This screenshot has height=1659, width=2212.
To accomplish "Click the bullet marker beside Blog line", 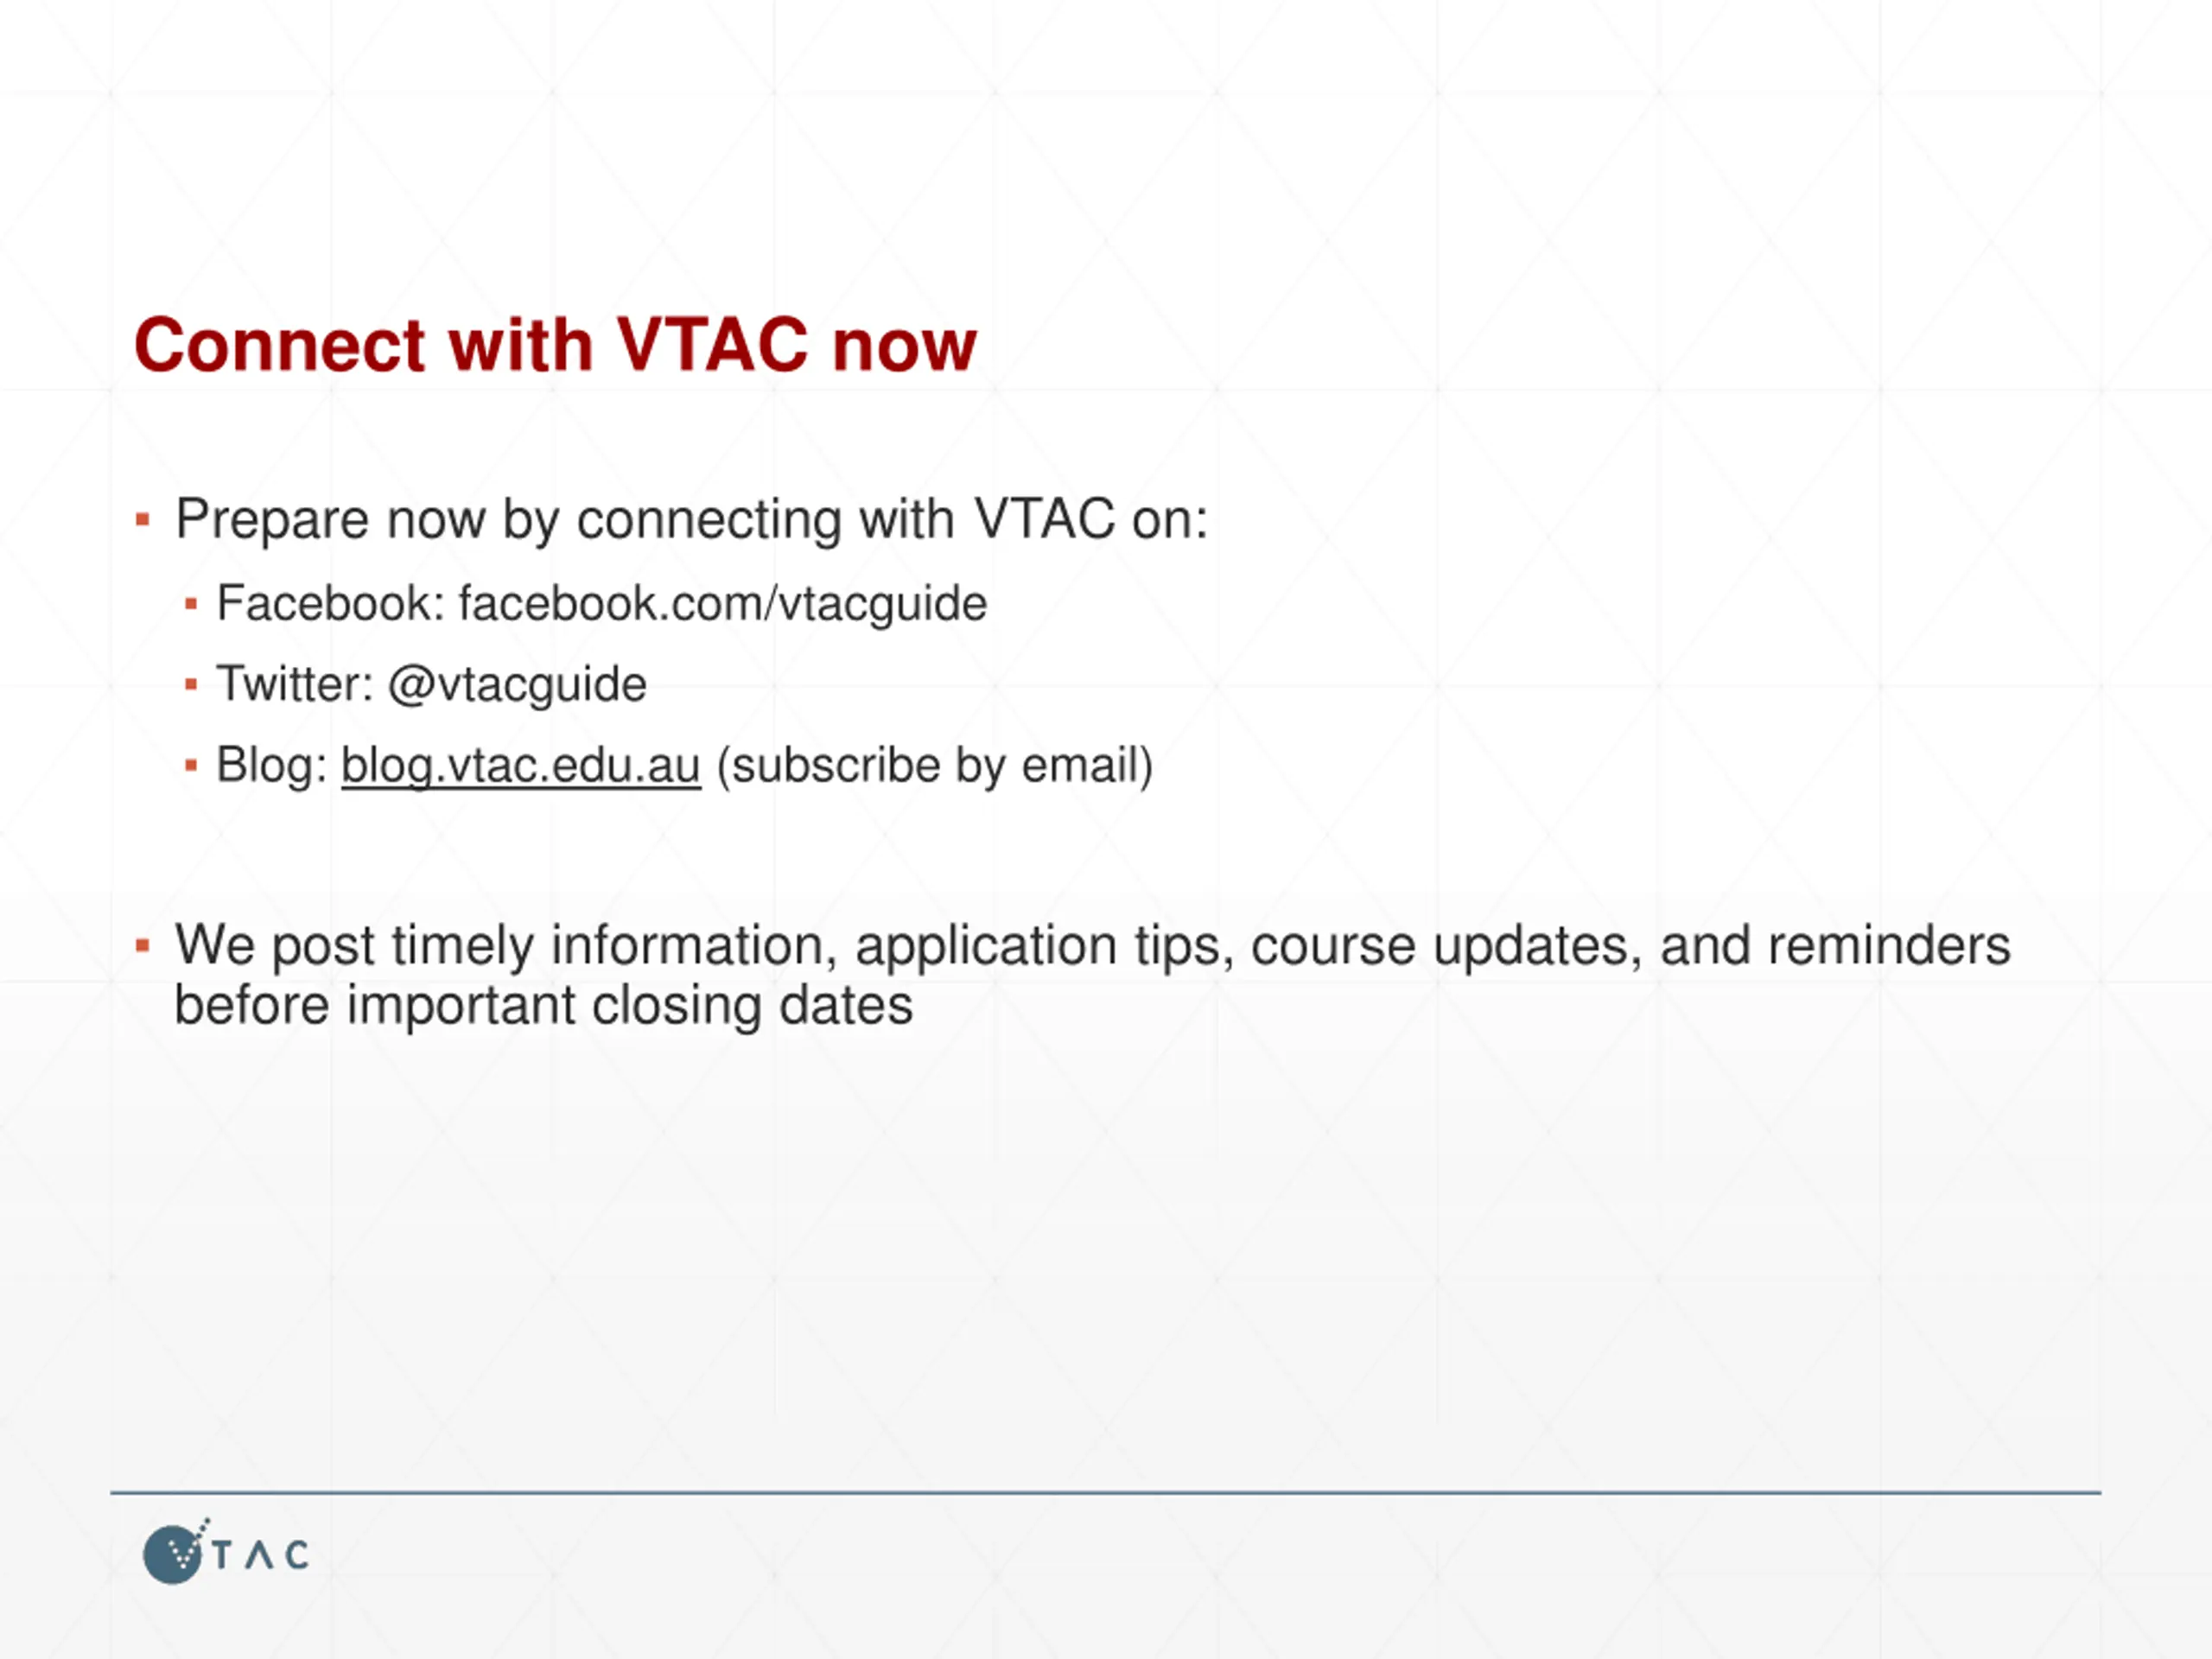I will pos(191,766).
